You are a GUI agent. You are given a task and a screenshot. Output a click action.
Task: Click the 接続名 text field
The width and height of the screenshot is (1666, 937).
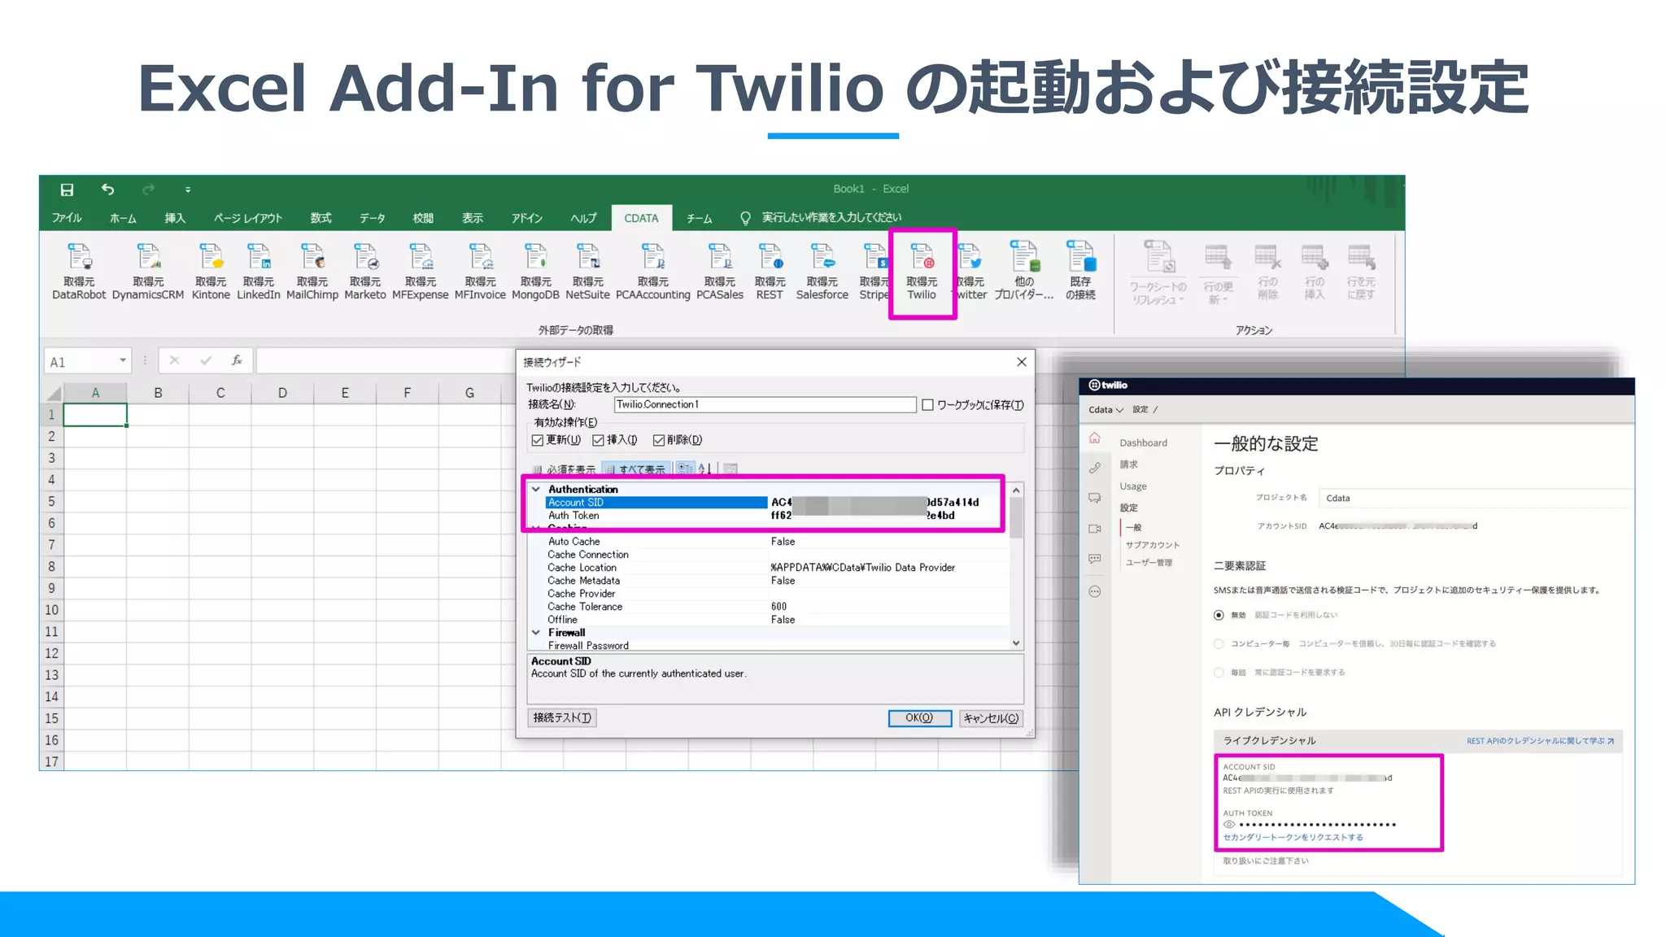pyautogui.click(x=765, y=404)
